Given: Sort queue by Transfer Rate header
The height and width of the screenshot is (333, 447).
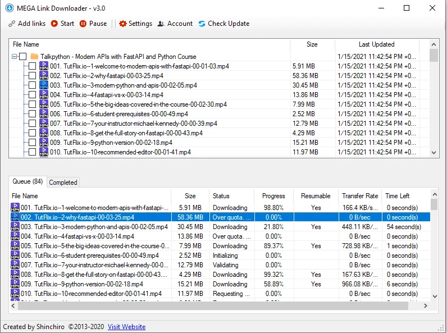Looking at the screenshot, I should [x=360, y=196].
